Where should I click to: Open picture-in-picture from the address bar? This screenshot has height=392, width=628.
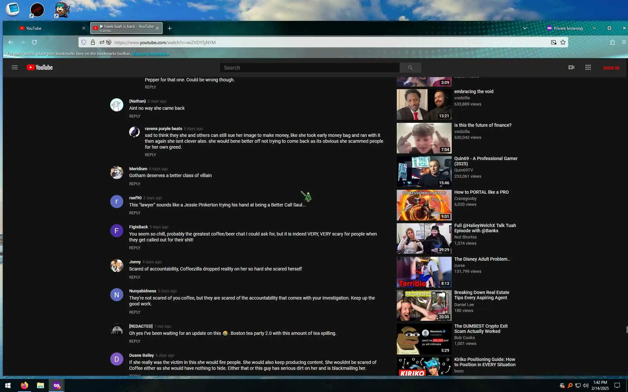click(x=553, y=42)
